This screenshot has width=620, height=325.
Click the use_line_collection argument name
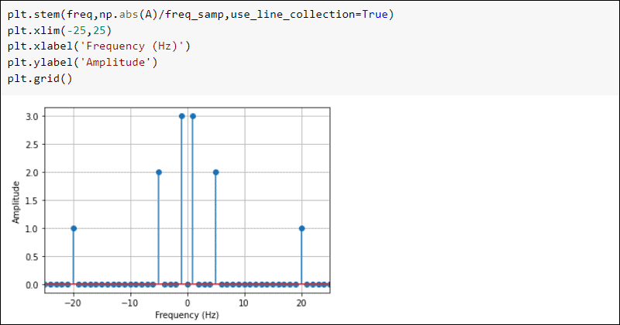pos(293,15)
